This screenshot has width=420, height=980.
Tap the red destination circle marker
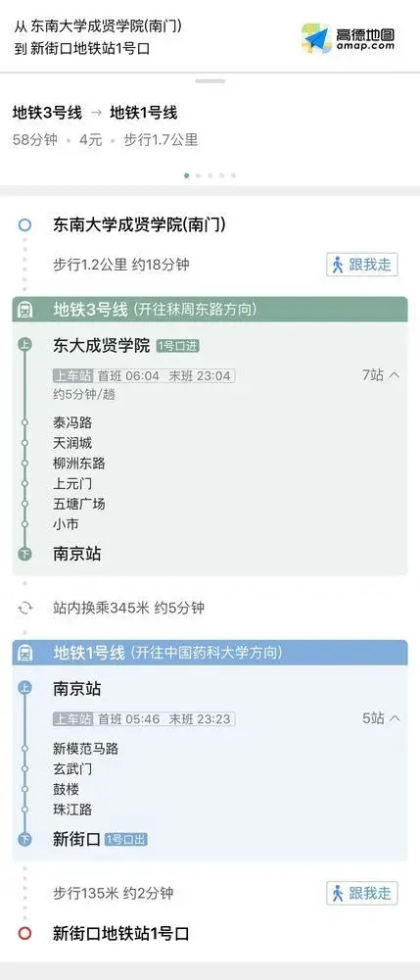coord(24,934)
